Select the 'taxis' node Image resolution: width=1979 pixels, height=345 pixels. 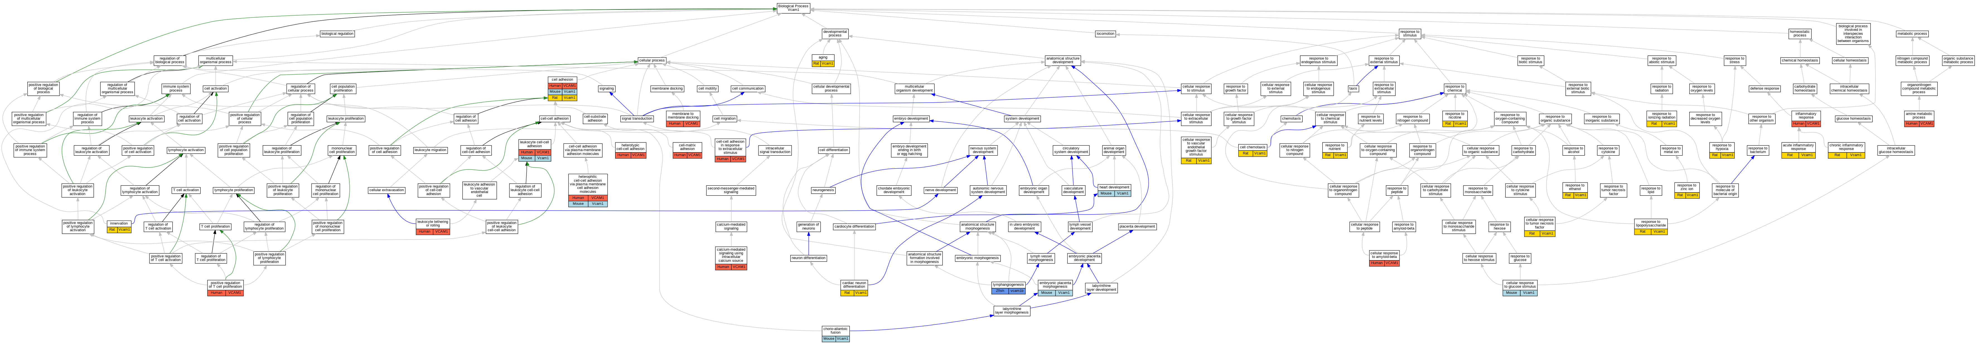coord(1353,89)
